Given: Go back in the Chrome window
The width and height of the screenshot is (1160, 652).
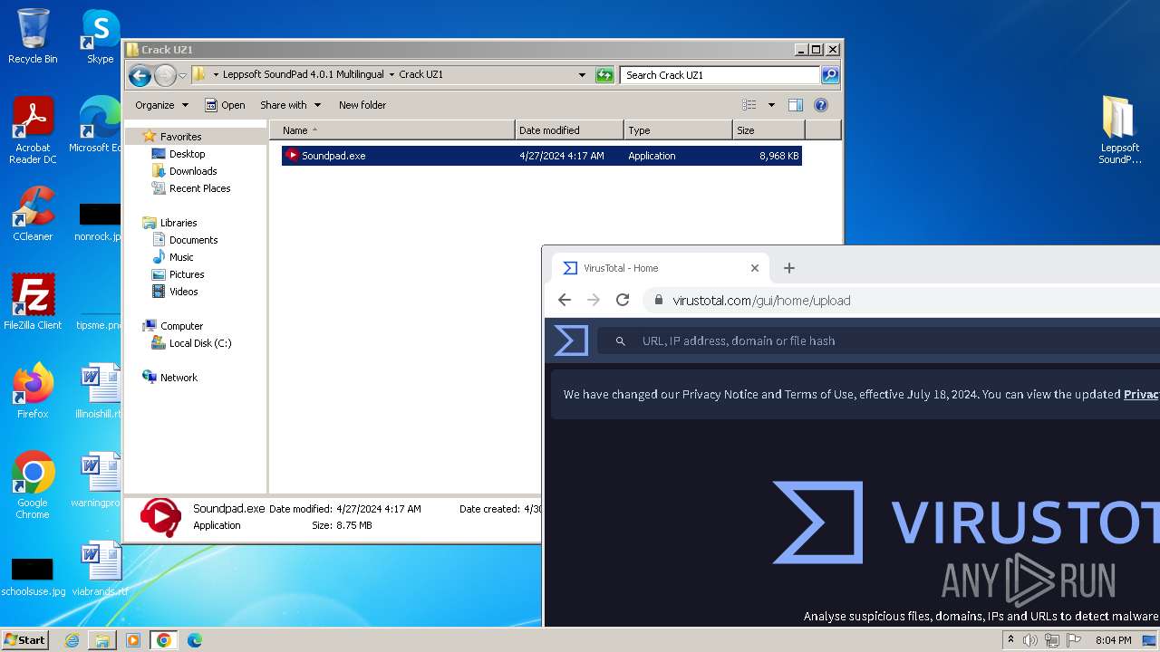Looking at the screenshot, I should click(565, 301).
